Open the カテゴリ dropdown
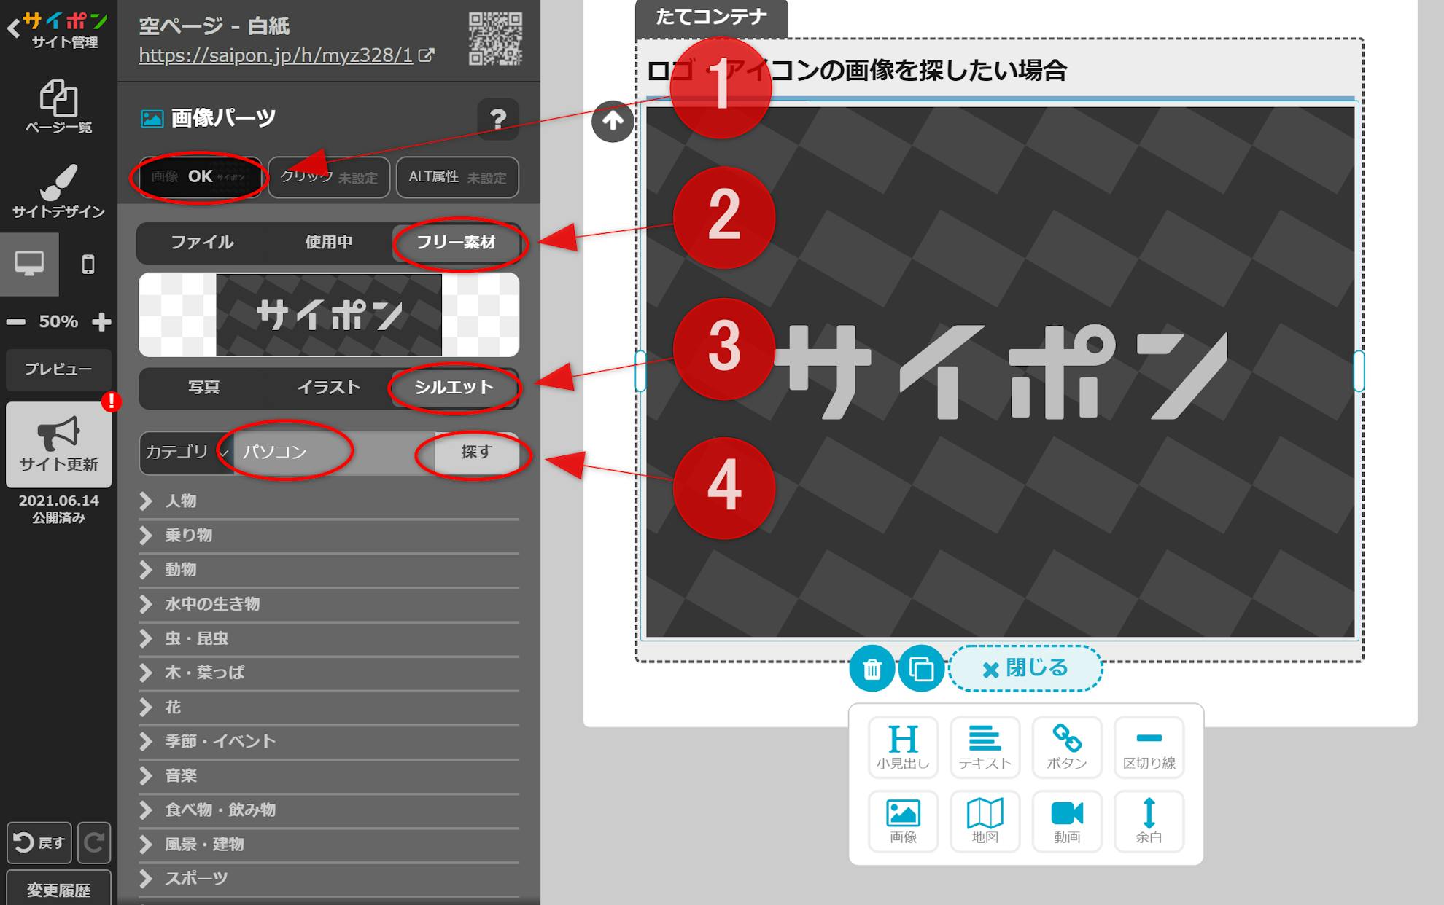The height and width of the screenshot is (905, 1444). pos(187,452)
